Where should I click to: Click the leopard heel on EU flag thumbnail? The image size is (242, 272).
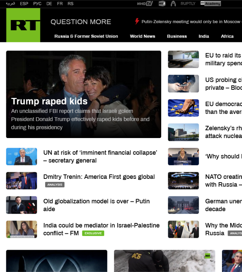183,108
